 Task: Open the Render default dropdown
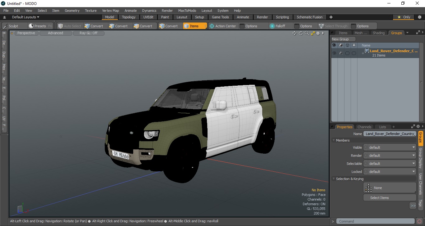392,156
